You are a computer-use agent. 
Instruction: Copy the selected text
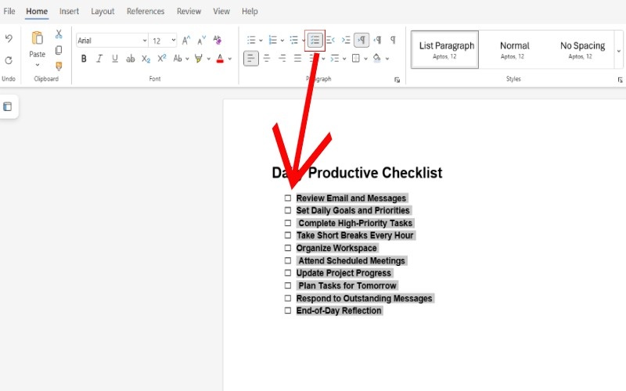point(59,50)
